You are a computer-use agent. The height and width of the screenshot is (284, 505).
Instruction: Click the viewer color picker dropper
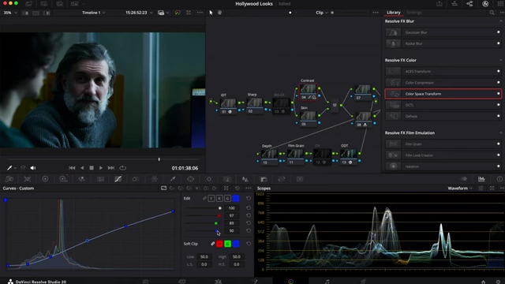coord(9,168)
